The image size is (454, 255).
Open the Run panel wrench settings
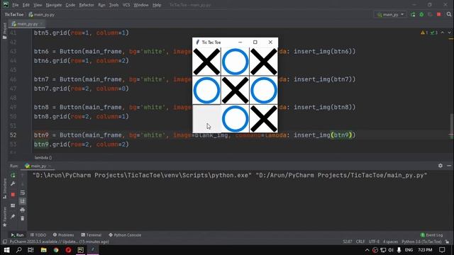pos(13,184)
